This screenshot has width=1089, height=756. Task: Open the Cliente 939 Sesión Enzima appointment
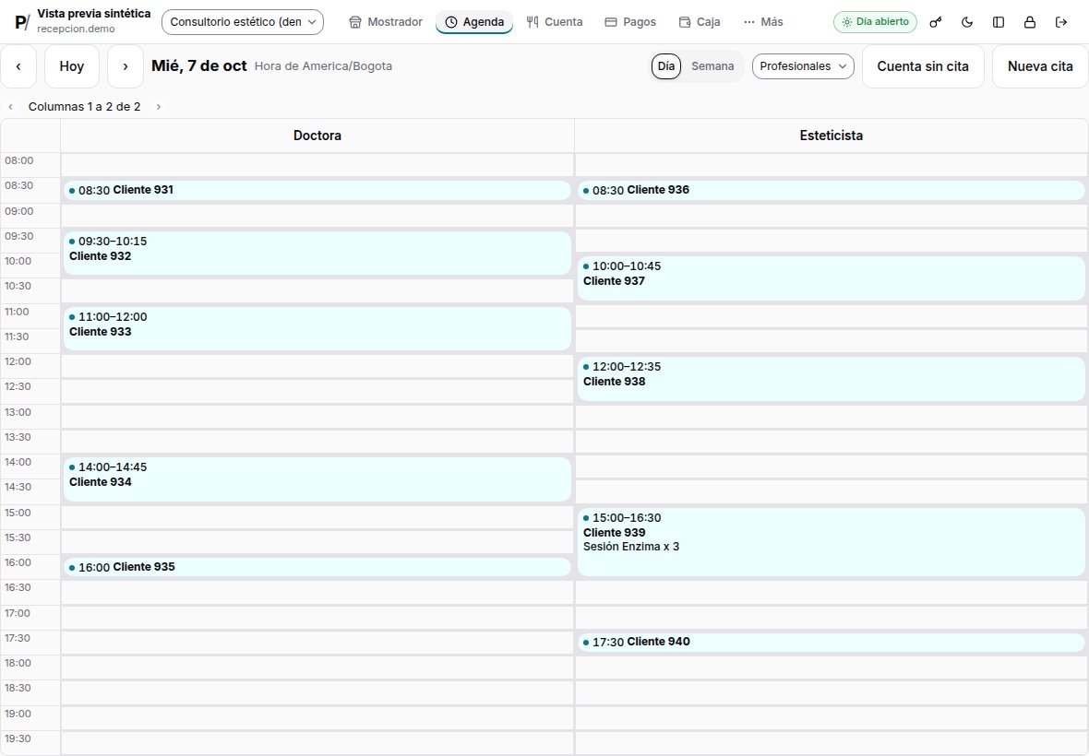(x=832, y=542)
